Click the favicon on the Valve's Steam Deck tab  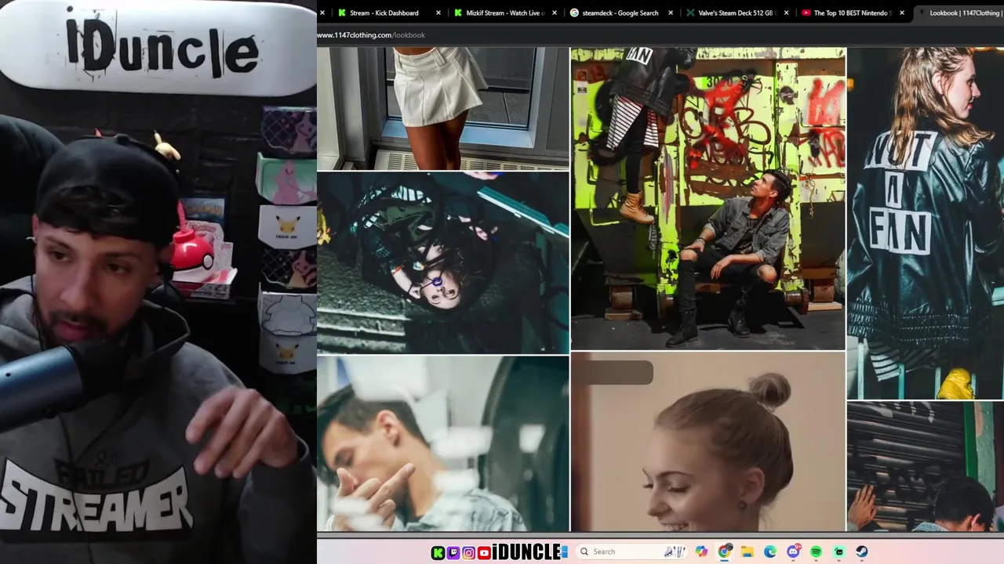(690, 13)
